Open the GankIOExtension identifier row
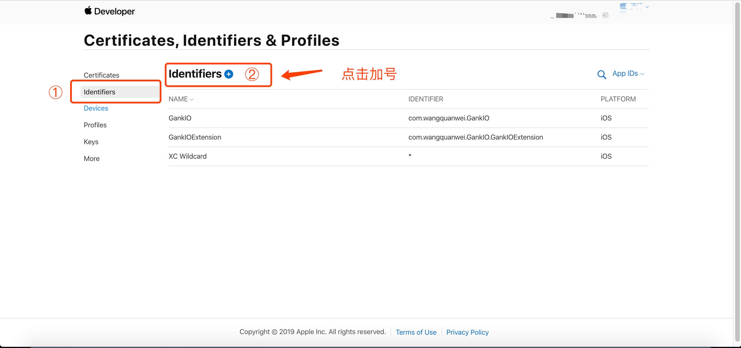 408,137
